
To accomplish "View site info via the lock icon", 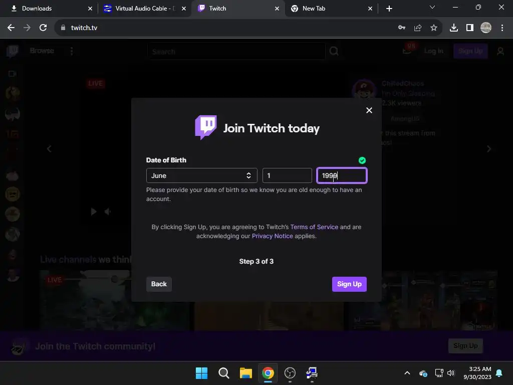I will point(63,28).
